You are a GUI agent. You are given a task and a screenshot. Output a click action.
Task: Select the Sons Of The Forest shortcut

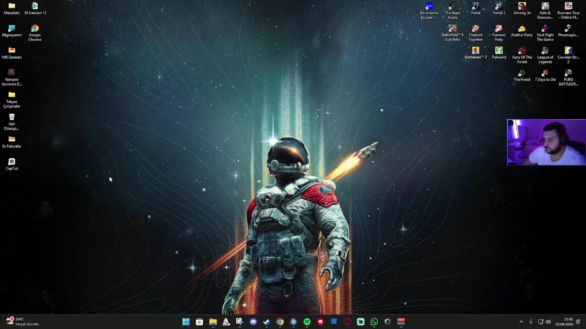coord(522,55)
